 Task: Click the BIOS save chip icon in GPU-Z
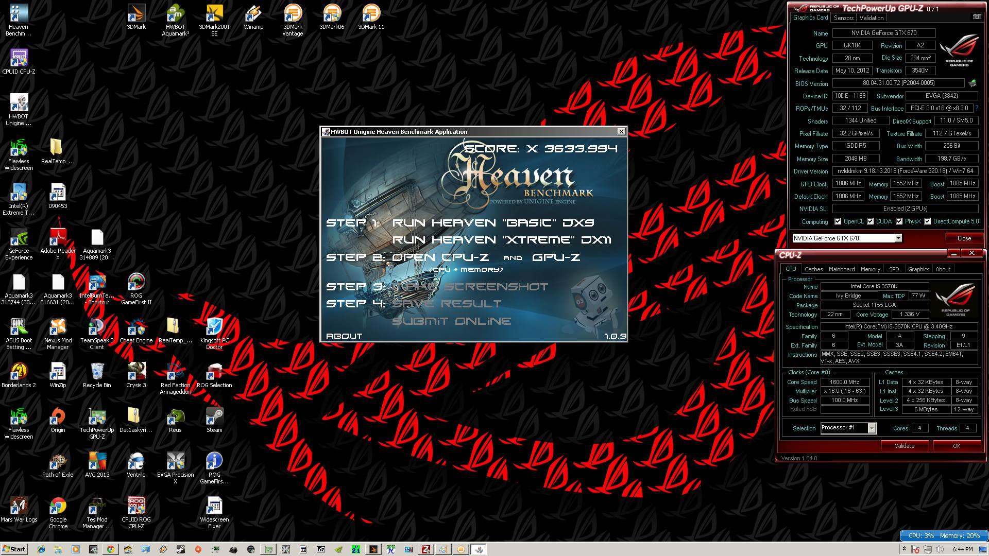[x=972, y=83]
